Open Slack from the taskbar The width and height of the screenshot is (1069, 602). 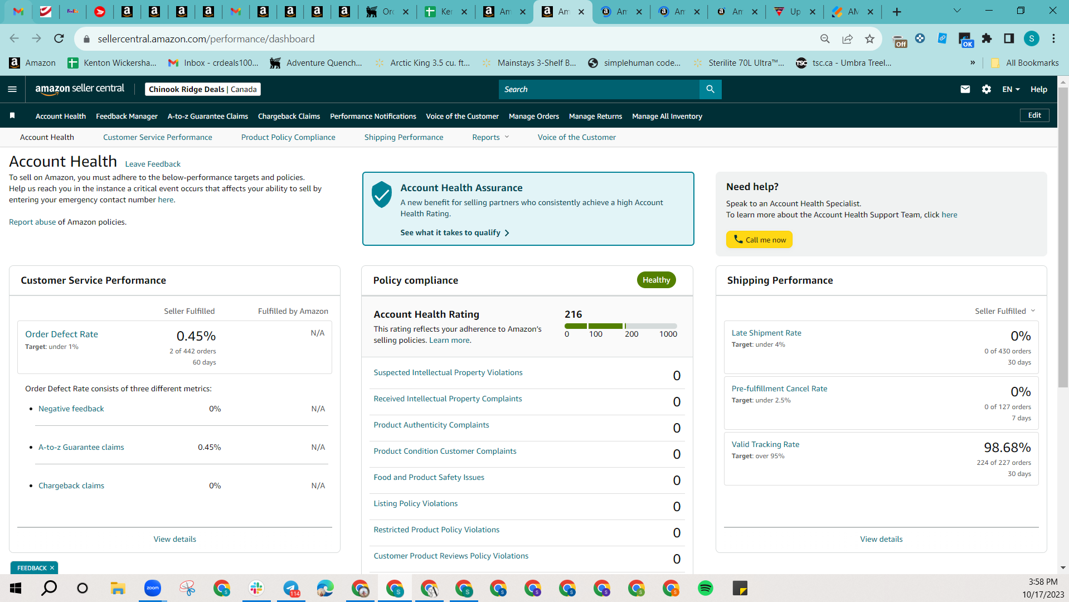(256, 588)
